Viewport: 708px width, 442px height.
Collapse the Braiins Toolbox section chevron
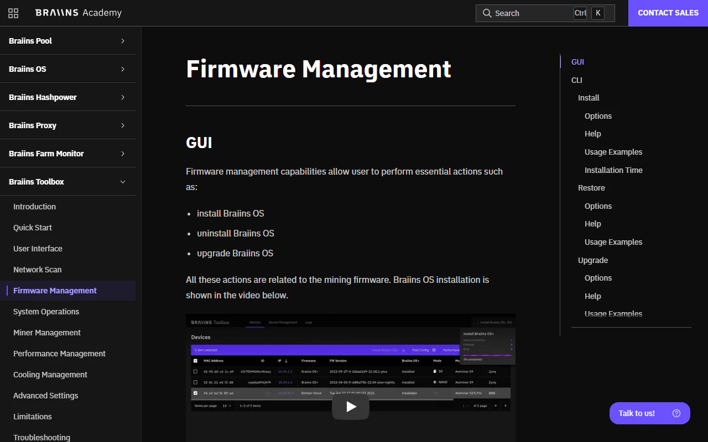click(123, 182)
